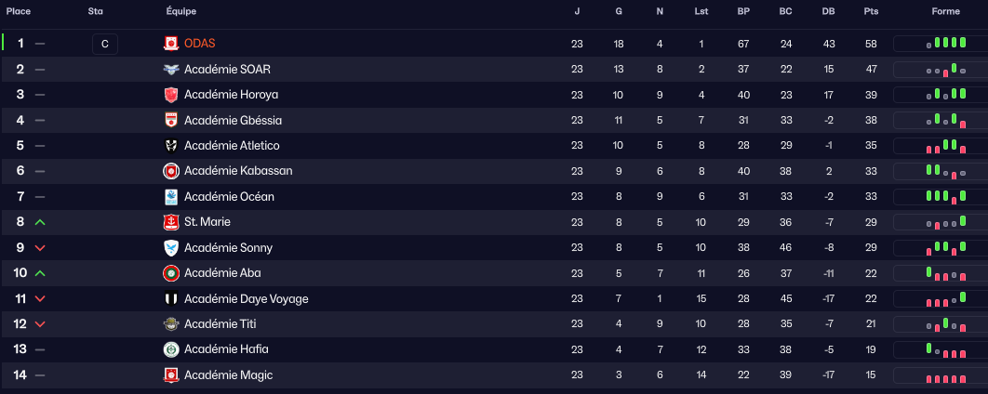Click the green up arrow beside St. Marie
Screen dimensions: 988x394
click(39, 222)
